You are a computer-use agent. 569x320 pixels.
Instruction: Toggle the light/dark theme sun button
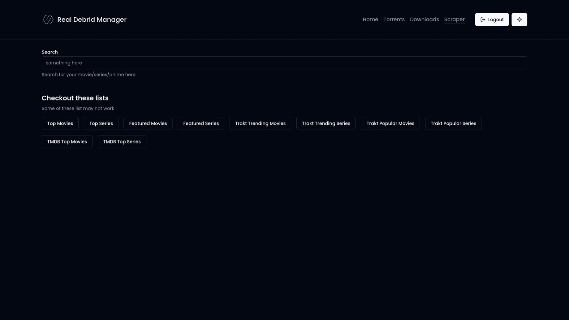pyautogui.click(x=519, y=19)
